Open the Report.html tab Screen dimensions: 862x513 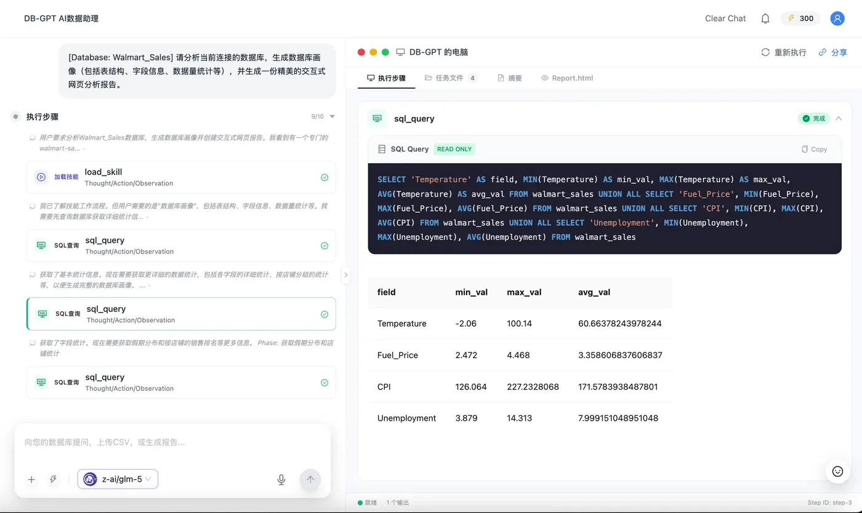click(x=567, y=78)
